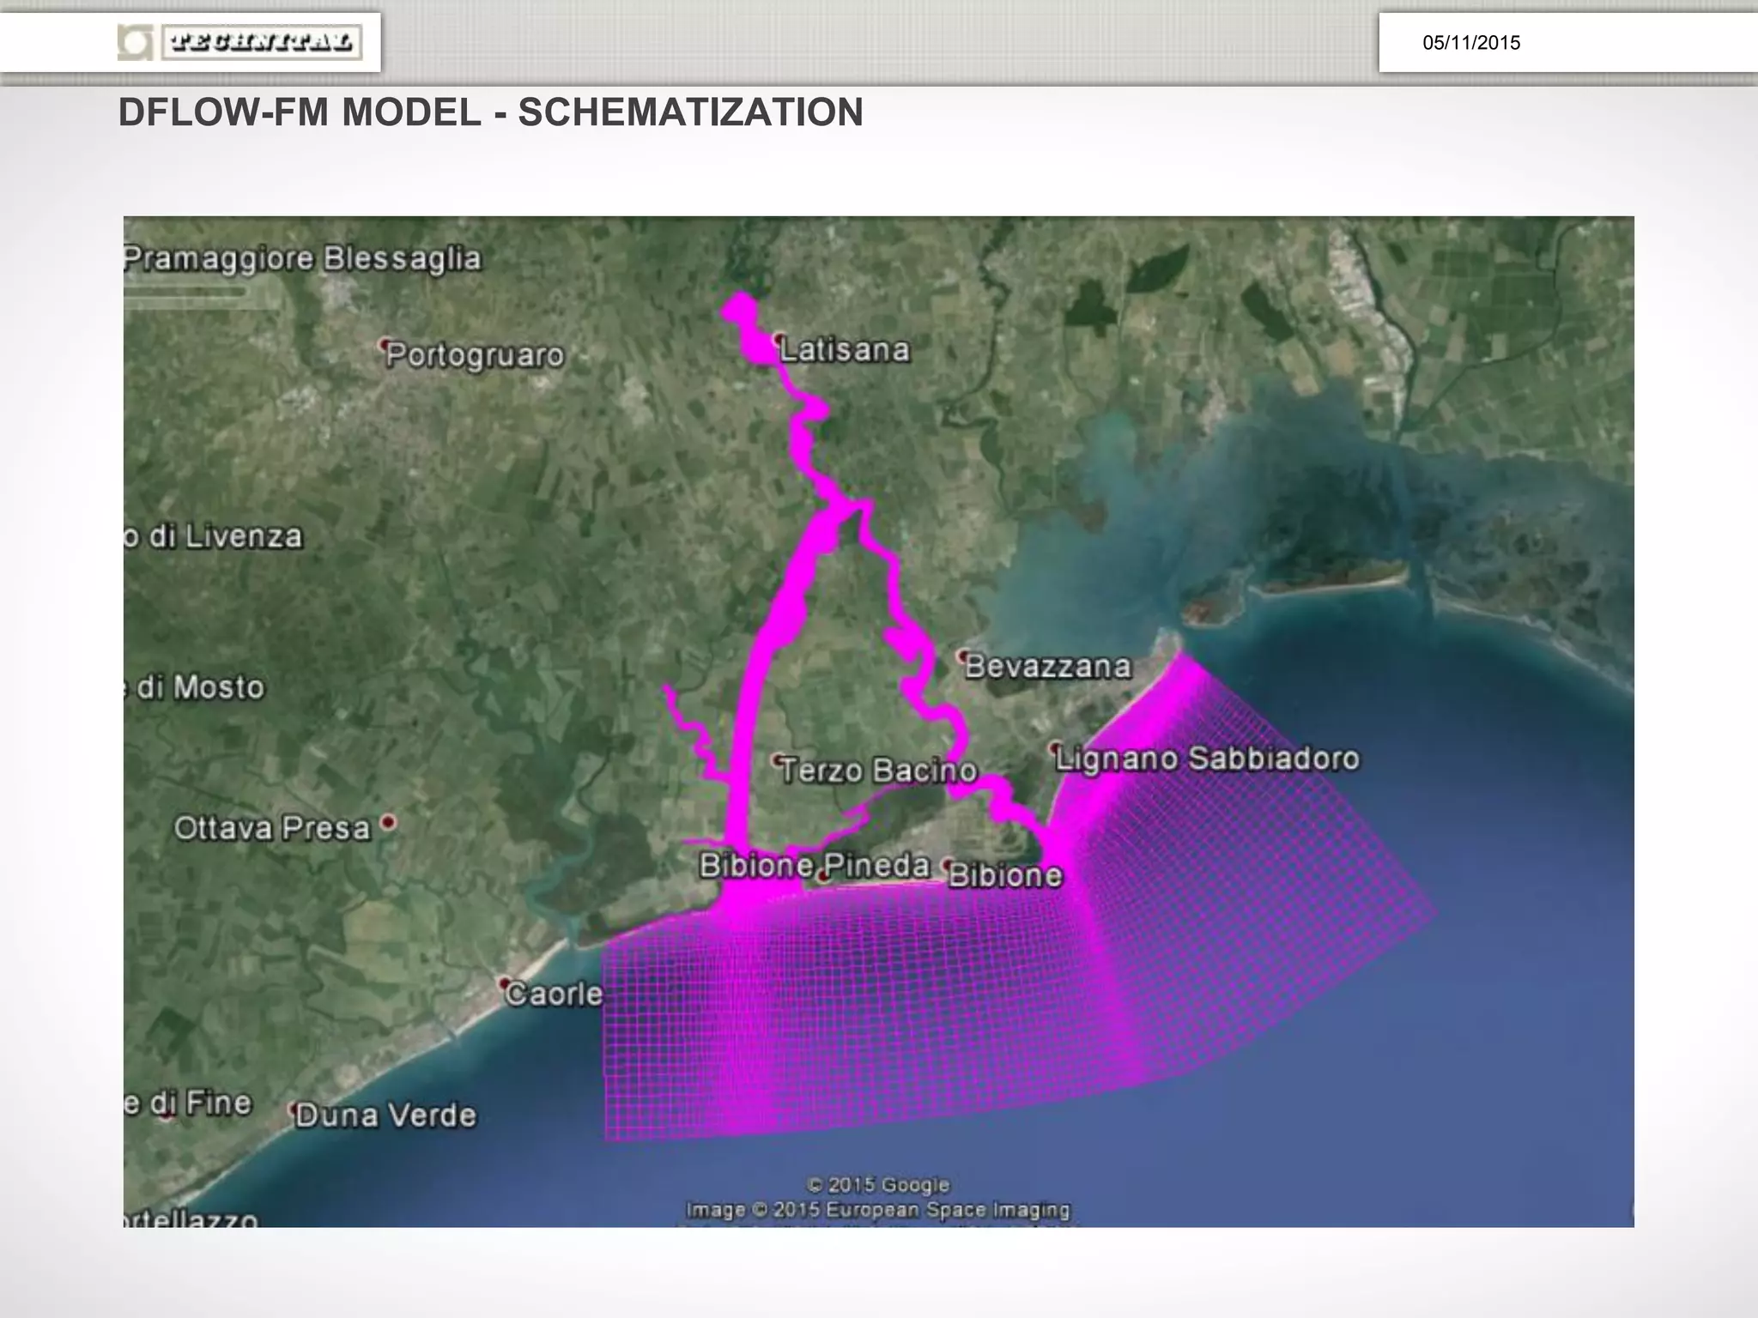
Task: Click the Portogruaro red map marker
Action: point(385,344)
